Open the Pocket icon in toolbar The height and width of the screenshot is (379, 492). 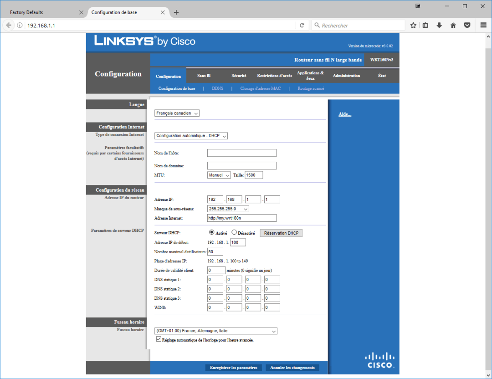(x=467, y=26)
